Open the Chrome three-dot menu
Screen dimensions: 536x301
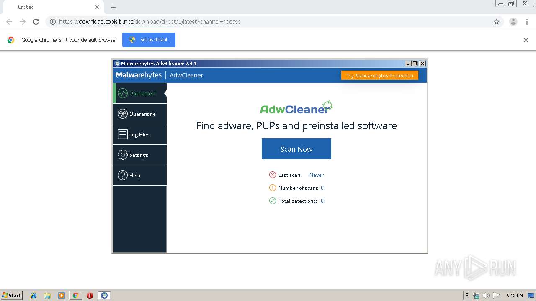coord(527,22)
